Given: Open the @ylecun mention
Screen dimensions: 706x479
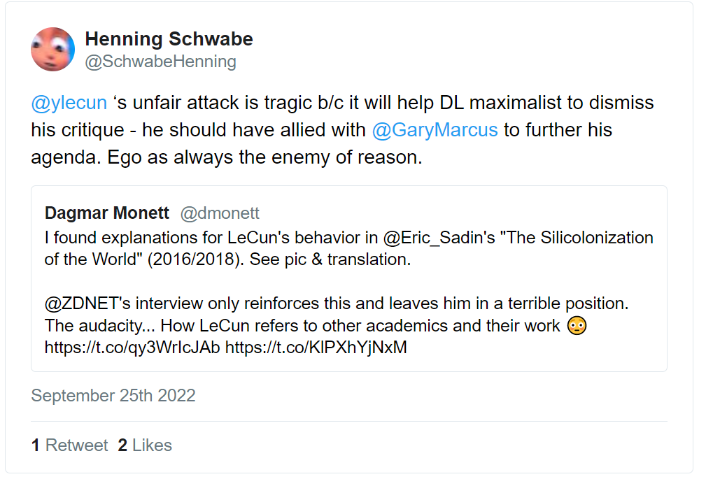Looking at the screenshot, I should [69, 103].
